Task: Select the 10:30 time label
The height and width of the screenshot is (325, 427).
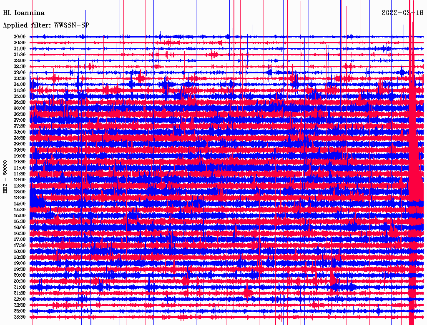Action: coord(20,162)
